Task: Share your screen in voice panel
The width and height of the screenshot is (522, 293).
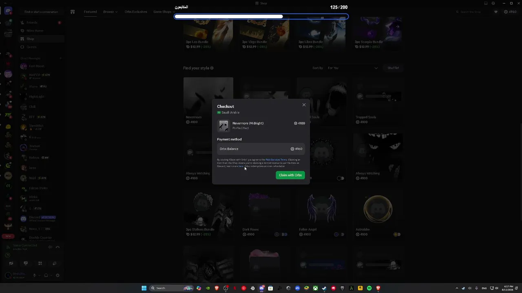Action: 26,263
